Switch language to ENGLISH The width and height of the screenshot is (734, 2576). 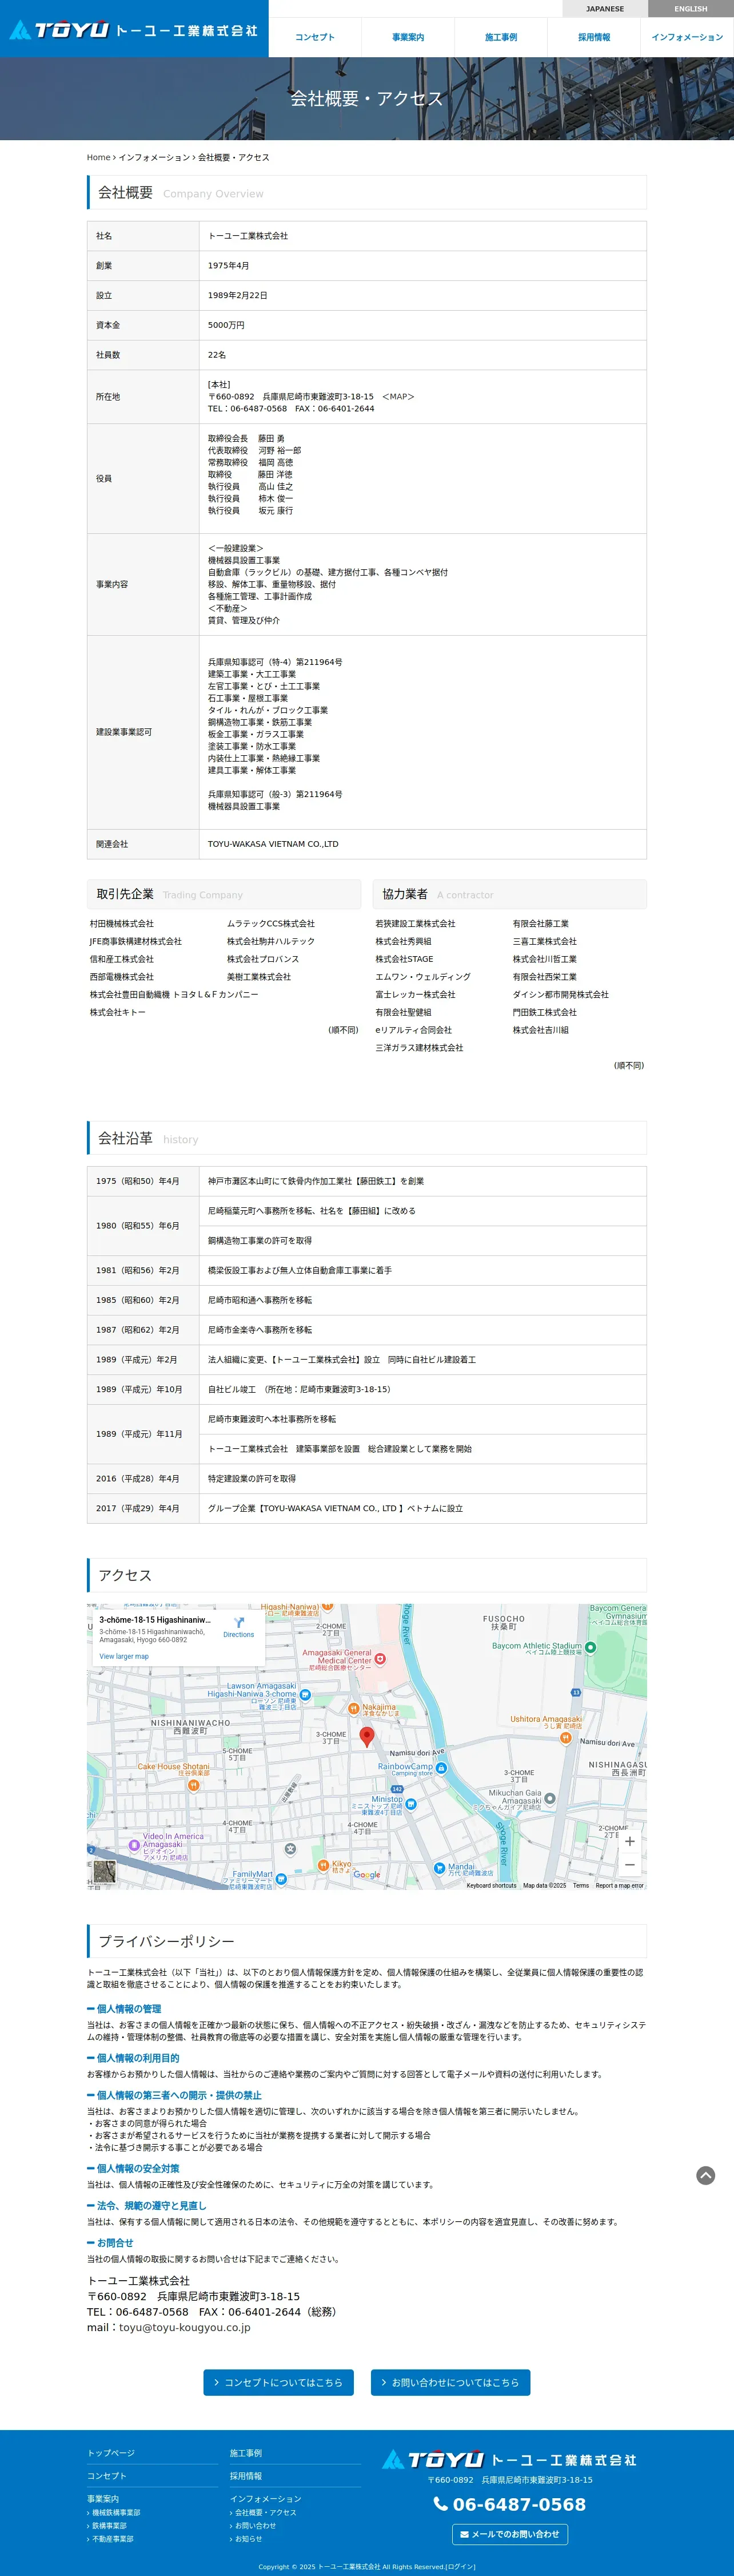[690, 9]
